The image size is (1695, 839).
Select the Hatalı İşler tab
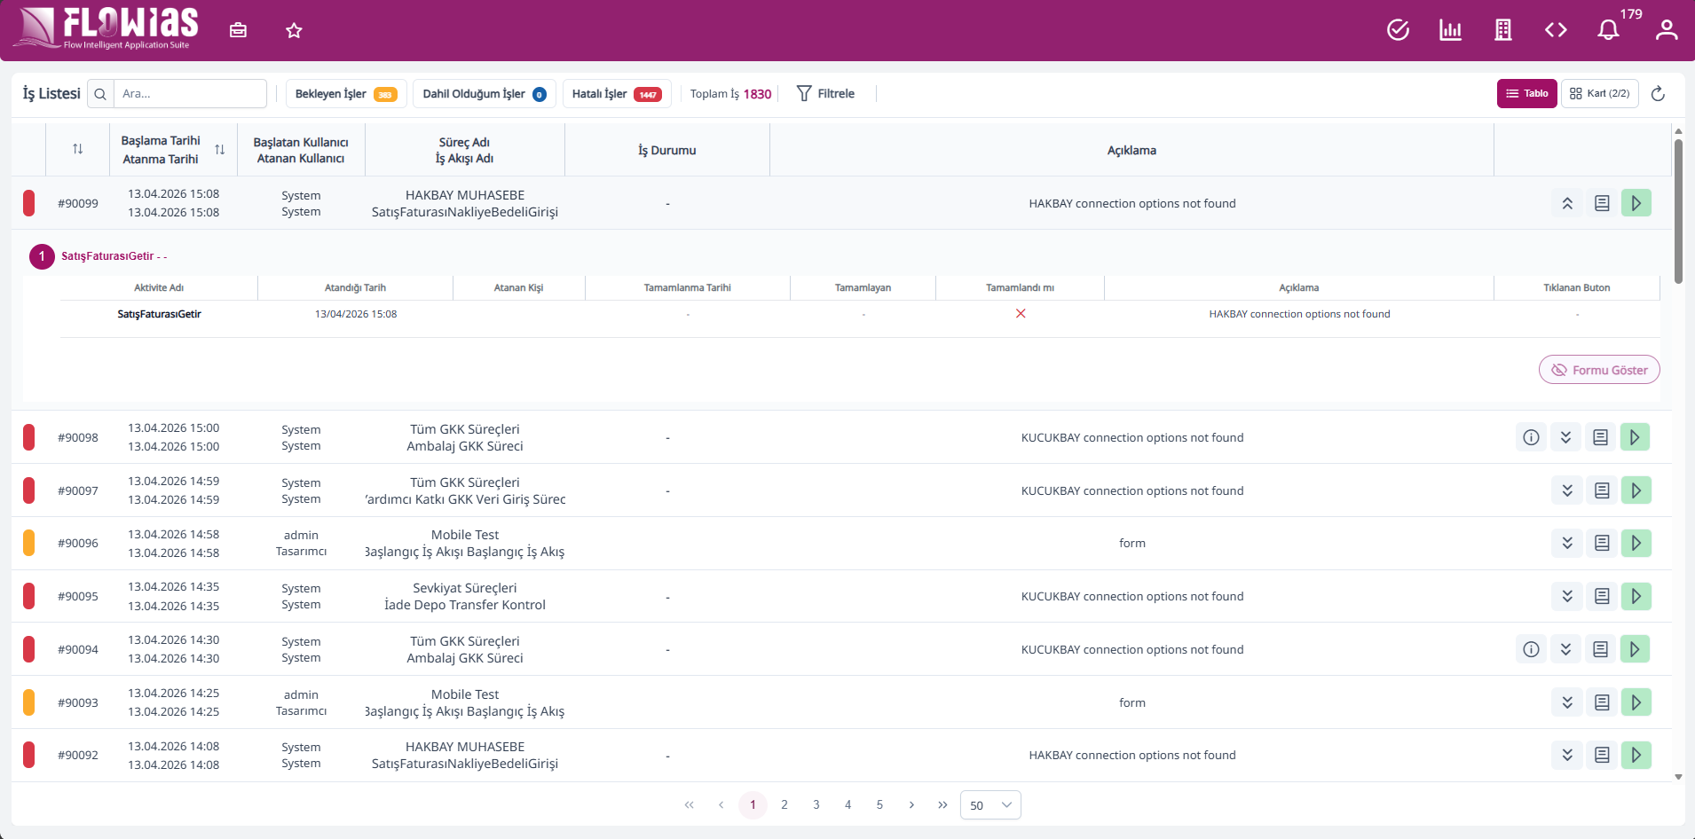(617, 94)
